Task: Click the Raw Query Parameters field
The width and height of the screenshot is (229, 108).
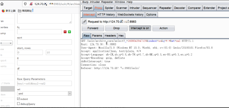Action: click(x=45, y=83)
